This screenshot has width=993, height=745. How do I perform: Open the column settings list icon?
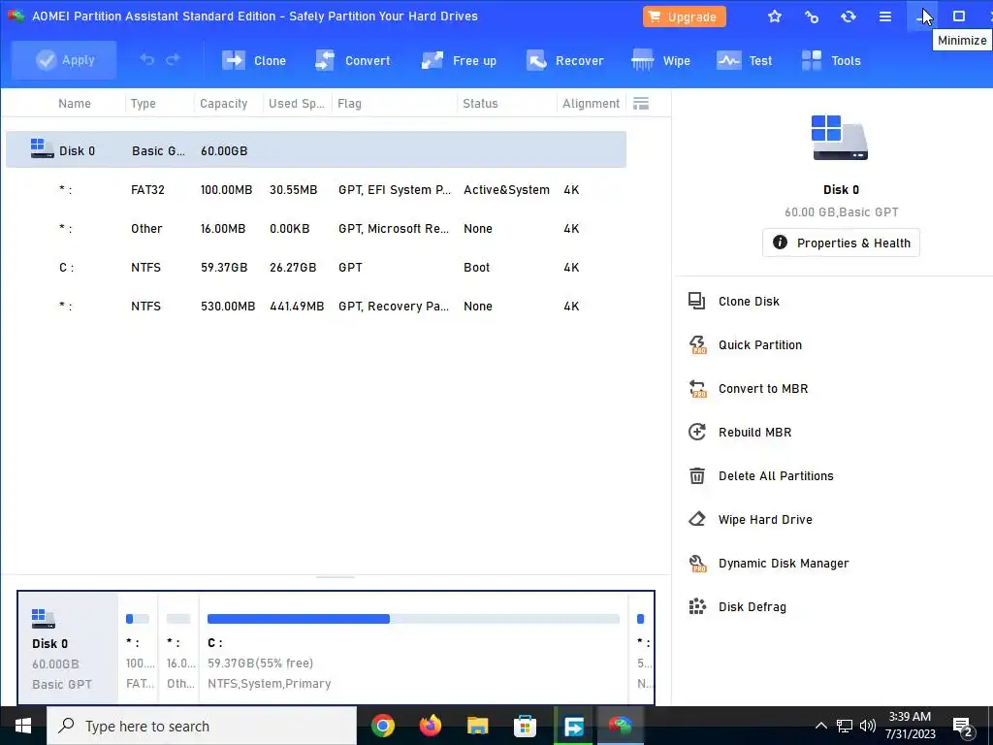[x=641, y=103]
